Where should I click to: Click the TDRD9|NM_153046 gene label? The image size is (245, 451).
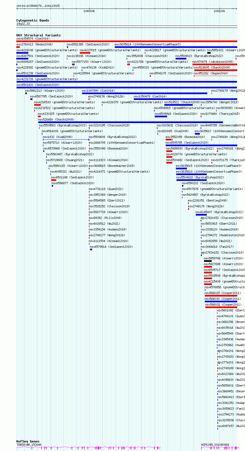point(29,445)
